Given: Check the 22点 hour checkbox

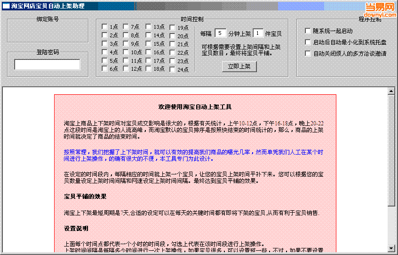Looking at the screenshot, I should [172, 52].
